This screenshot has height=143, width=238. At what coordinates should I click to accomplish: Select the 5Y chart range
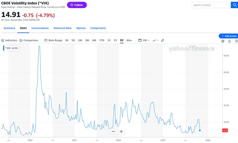point(122,40)
